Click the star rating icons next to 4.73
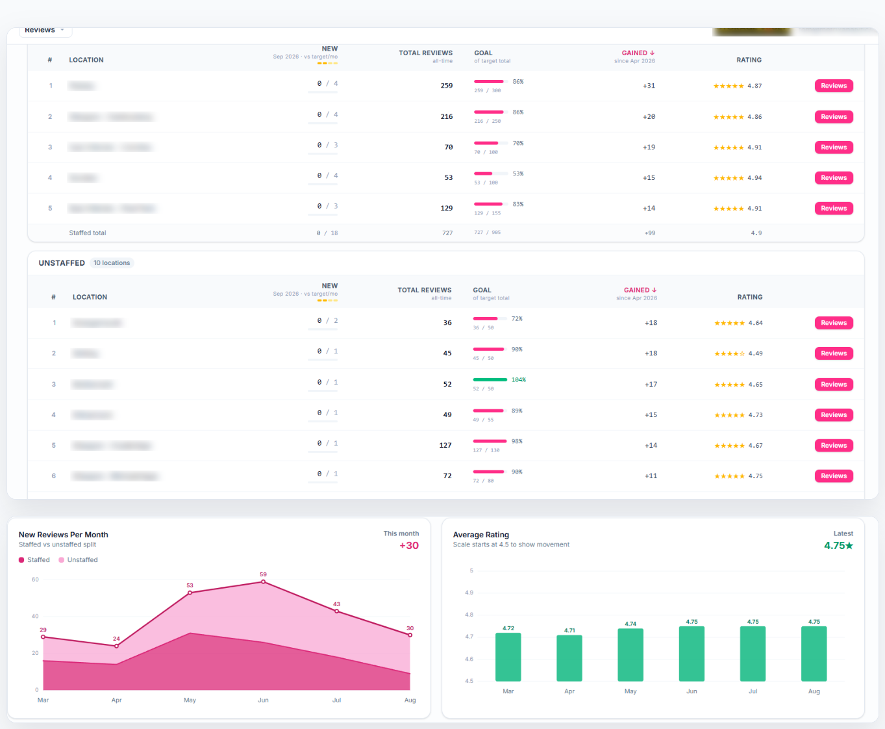Viewport: 885px width, 729px height. coord(730,415)
